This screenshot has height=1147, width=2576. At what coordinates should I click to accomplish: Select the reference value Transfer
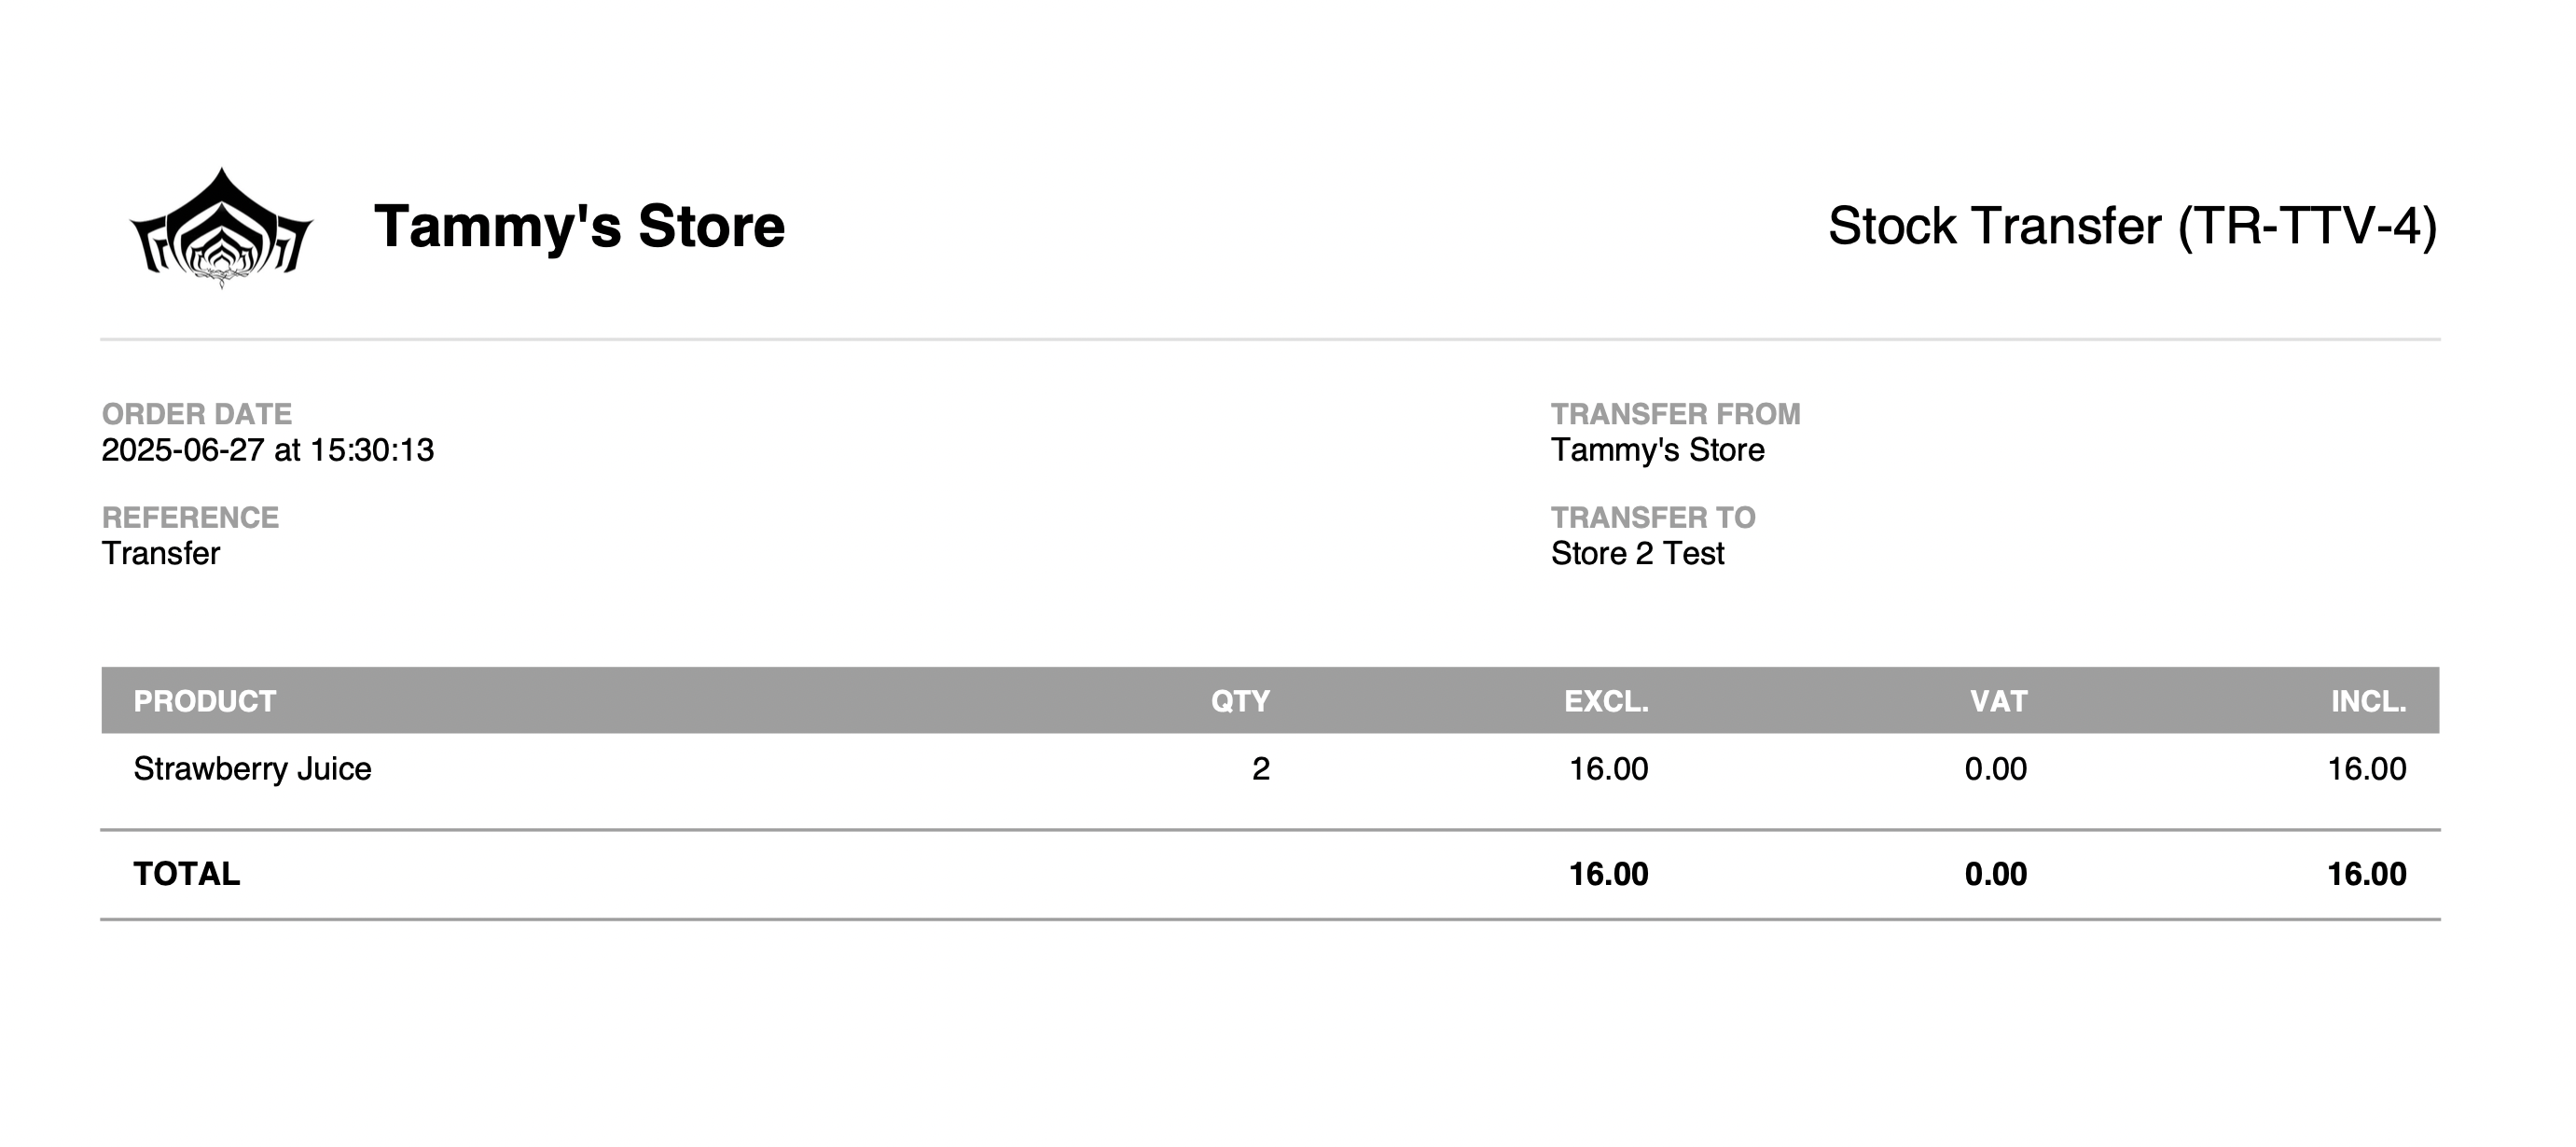point(161,553)
